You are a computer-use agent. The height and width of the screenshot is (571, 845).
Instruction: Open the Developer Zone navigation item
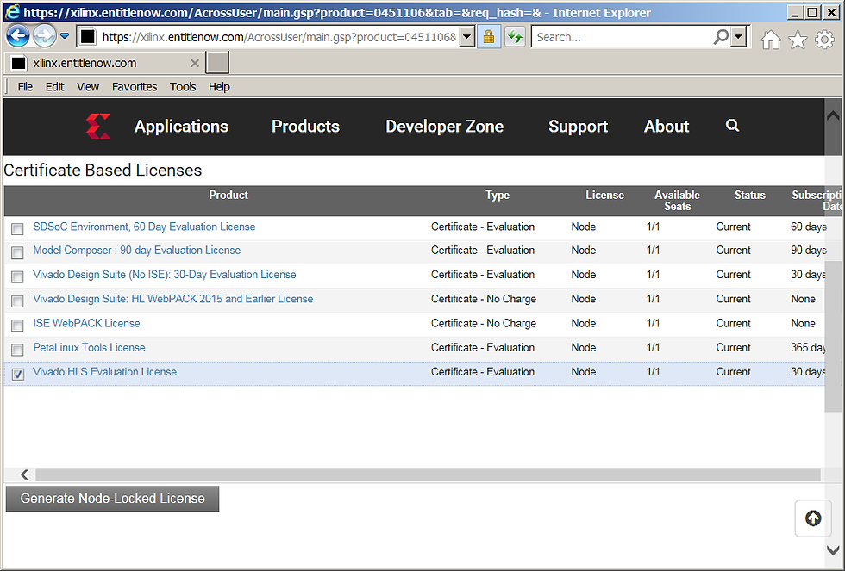pyautogui.click(x=445, y=127)
